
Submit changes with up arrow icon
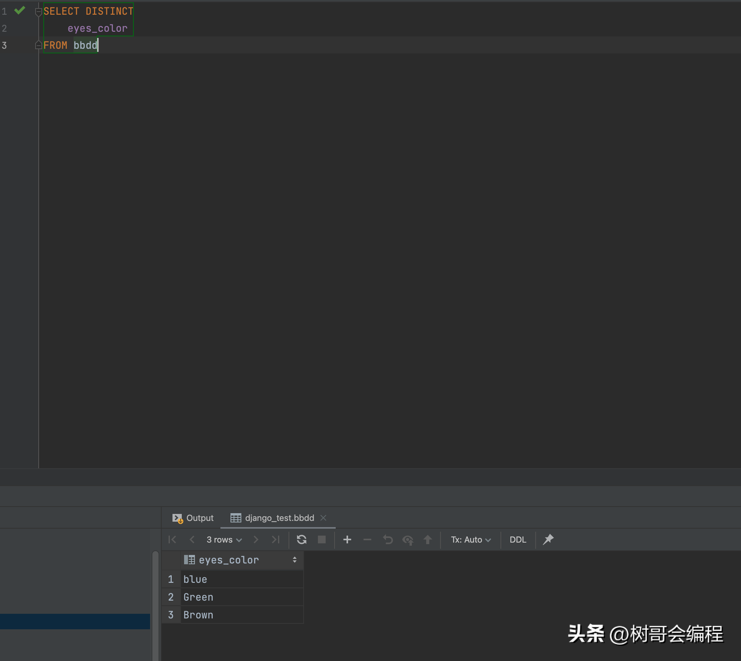tap(428, 539)
